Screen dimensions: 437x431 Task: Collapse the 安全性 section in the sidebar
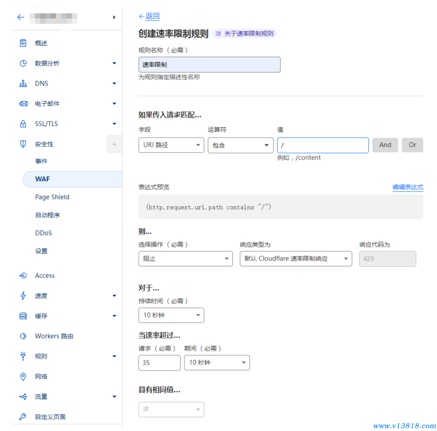click(x=114, y=144)
